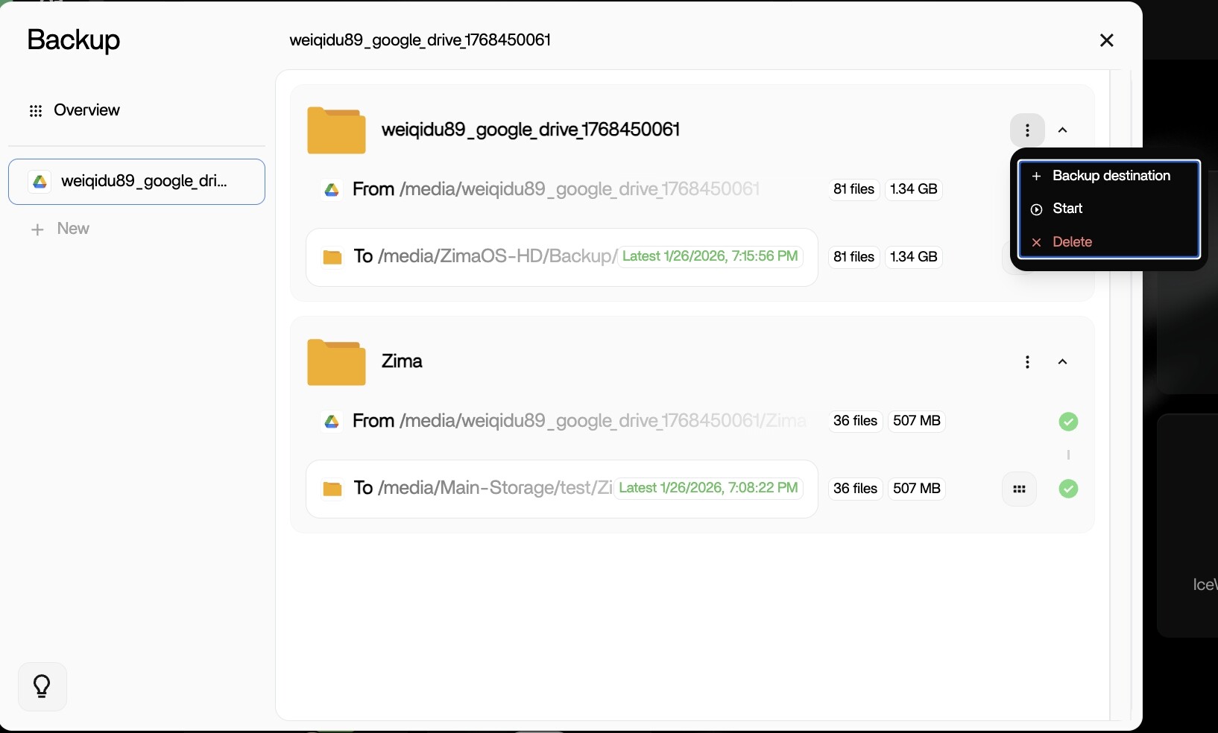Click grid icon beside Main-Storage destination
The image size is (1218, 733).
[x=1019, y=489]
